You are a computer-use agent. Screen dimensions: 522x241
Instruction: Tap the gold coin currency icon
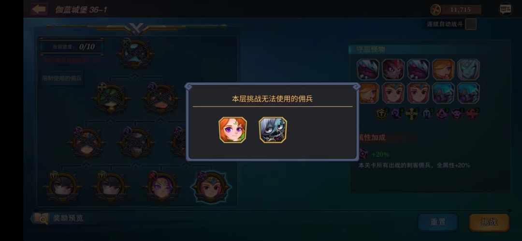tap(435, 10)
